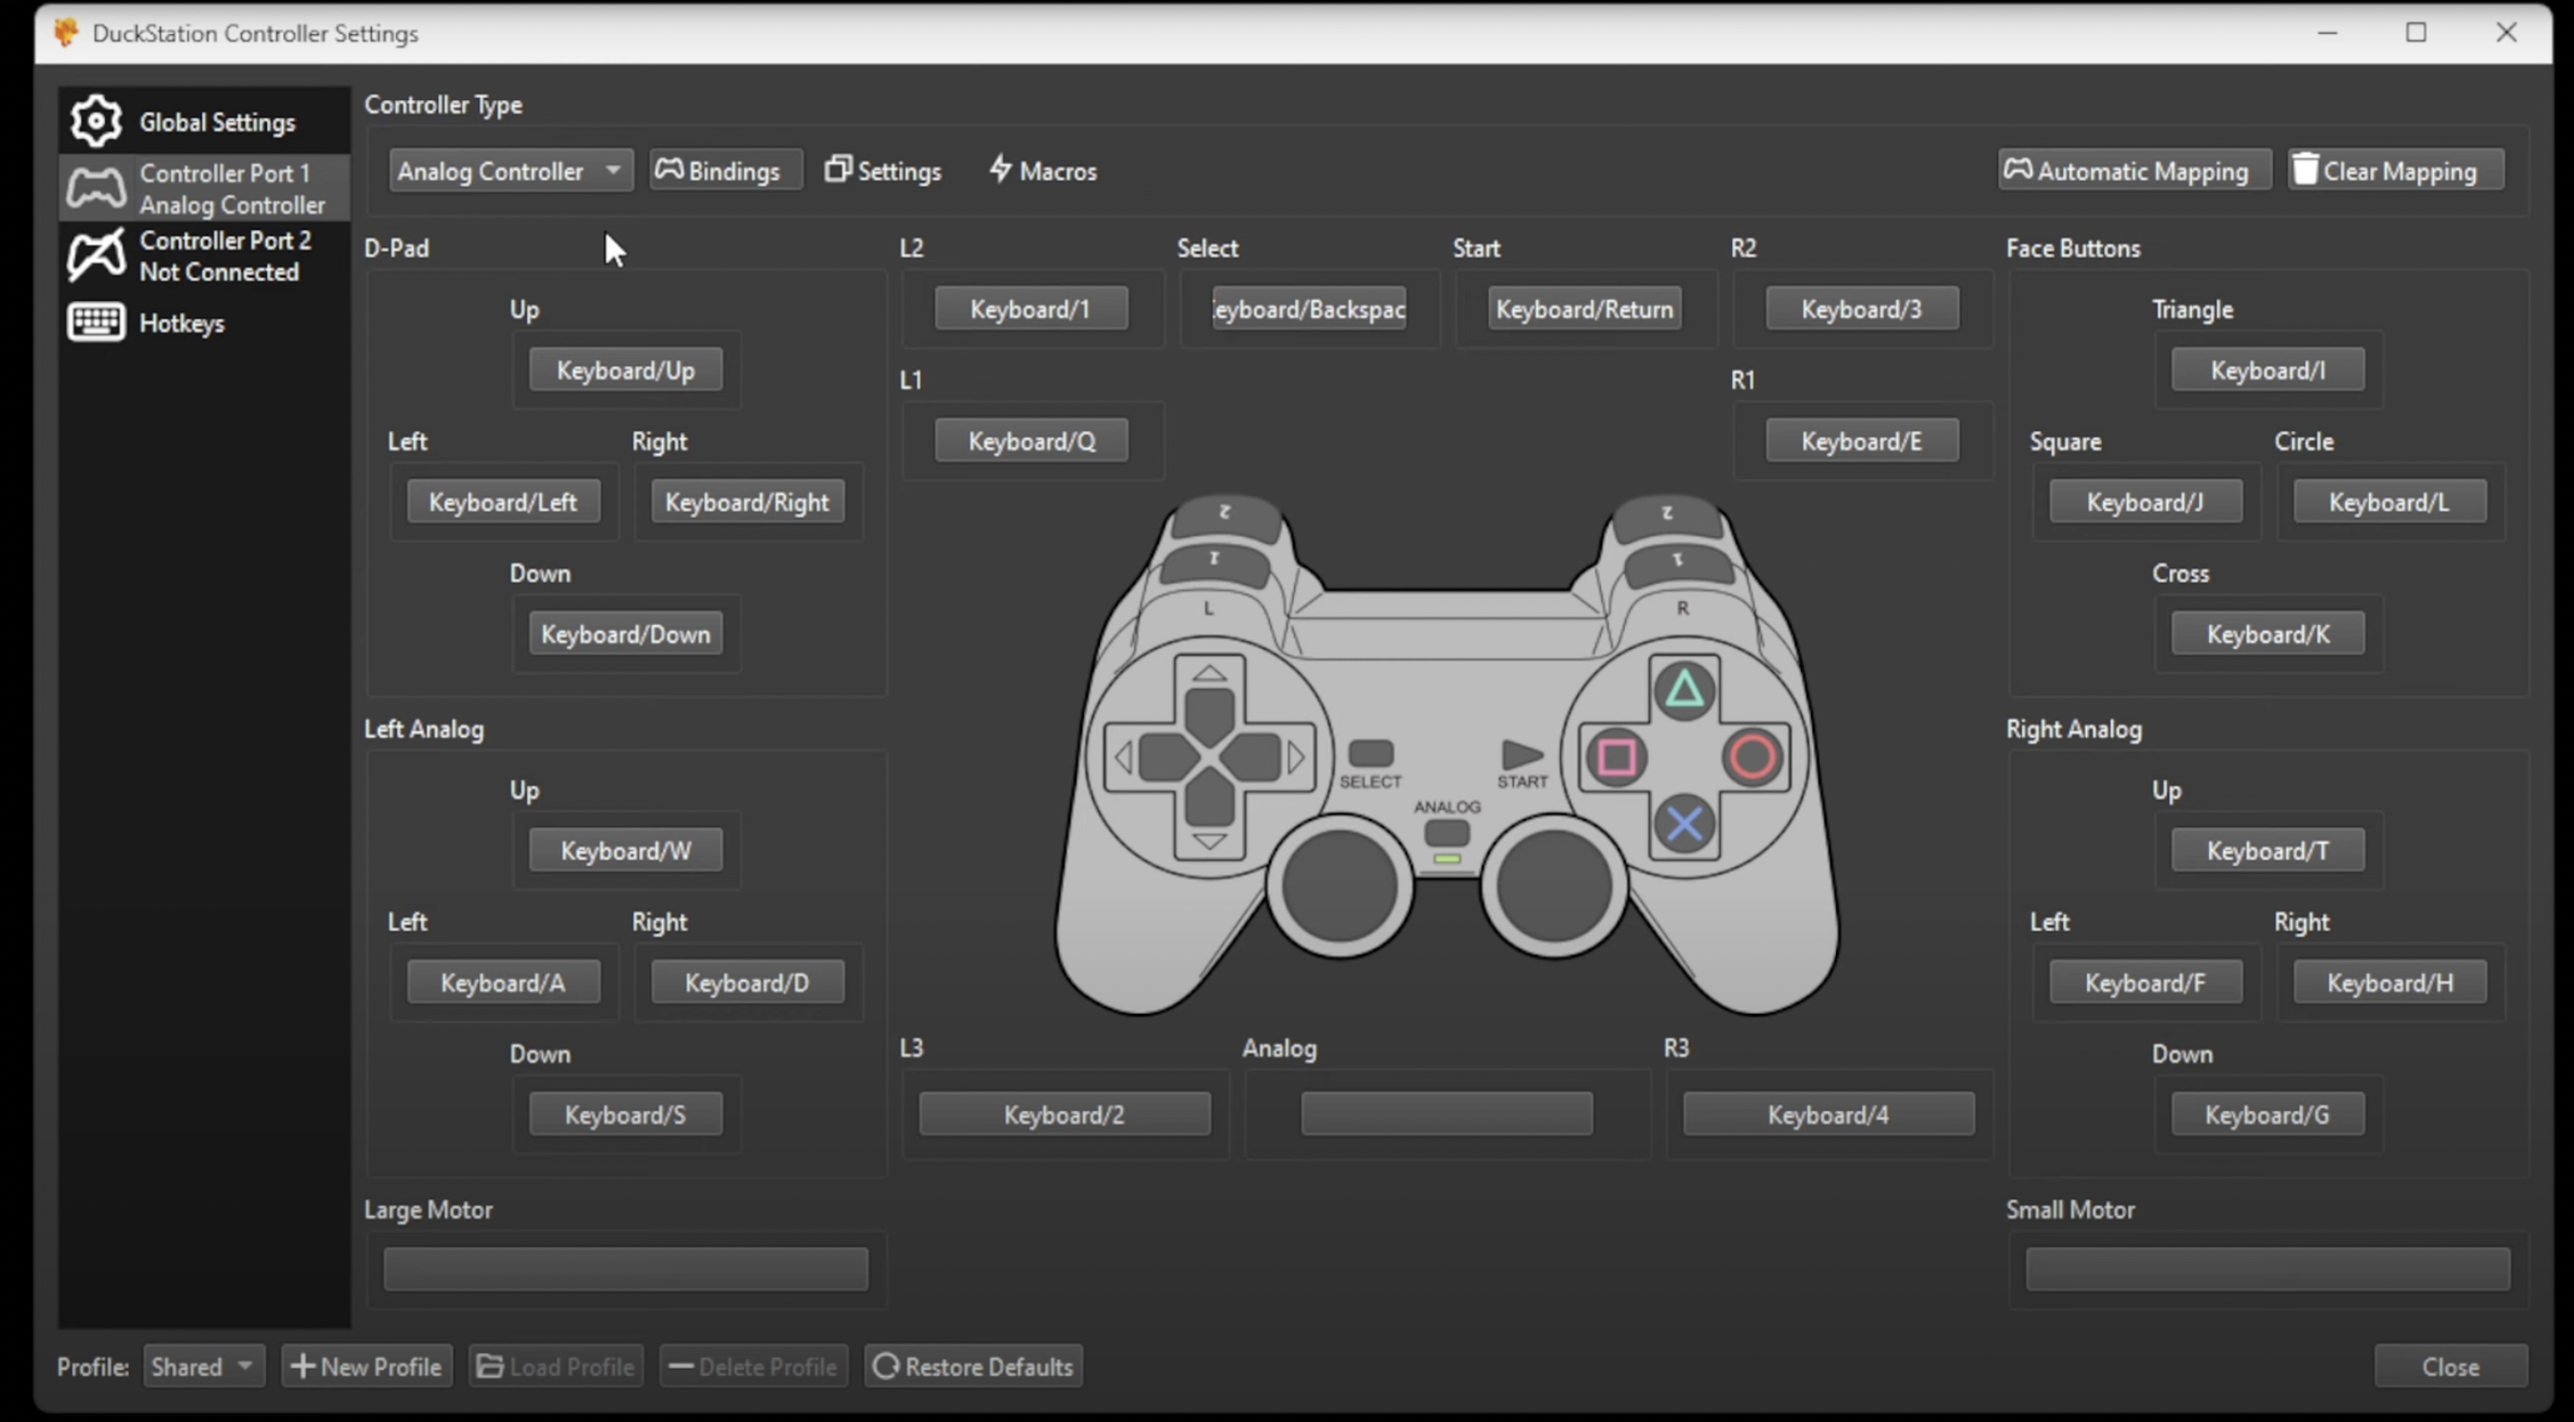
Task: Create a New Profile
Action: [x=367, y=1366]
